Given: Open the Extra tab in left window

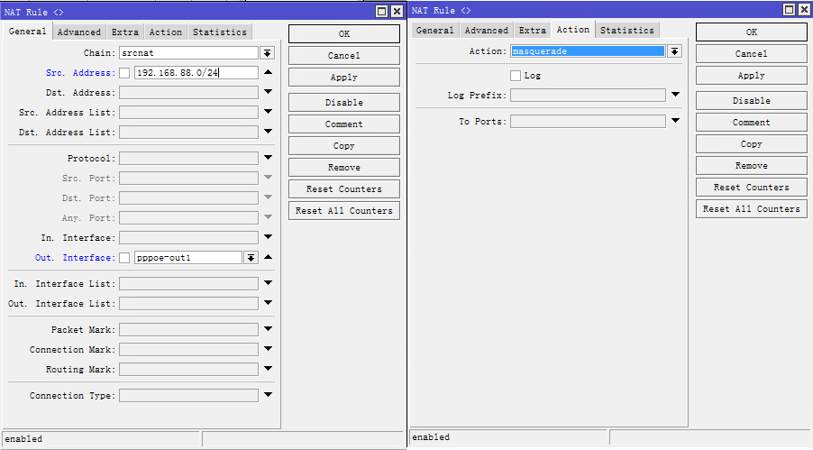Looking at the screenshot, I should point(125,32).
